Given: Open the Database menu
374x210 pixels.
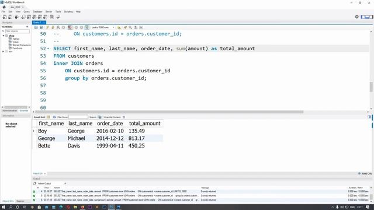Looking at the screenshot, I should [x=37, y=12].
